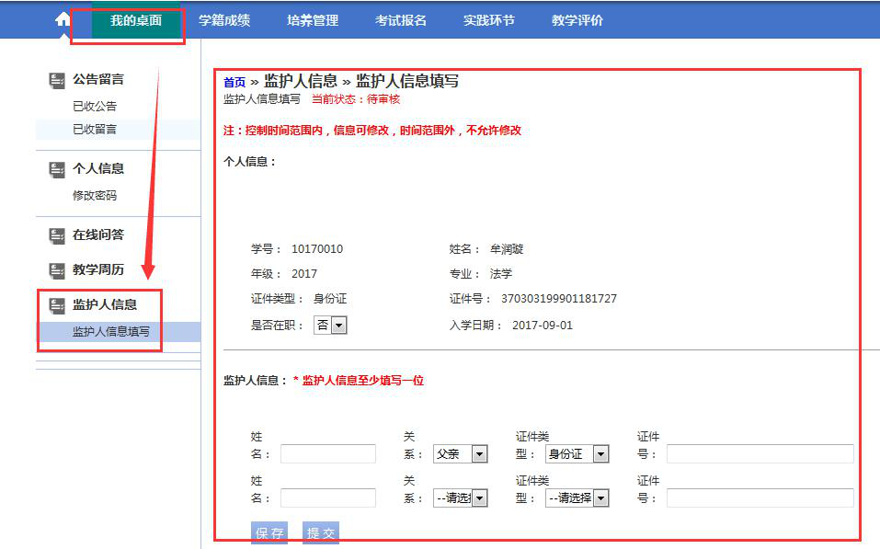Click the 提交 button
The width and height of the screenshot is (880, 549).
(320, 533)
